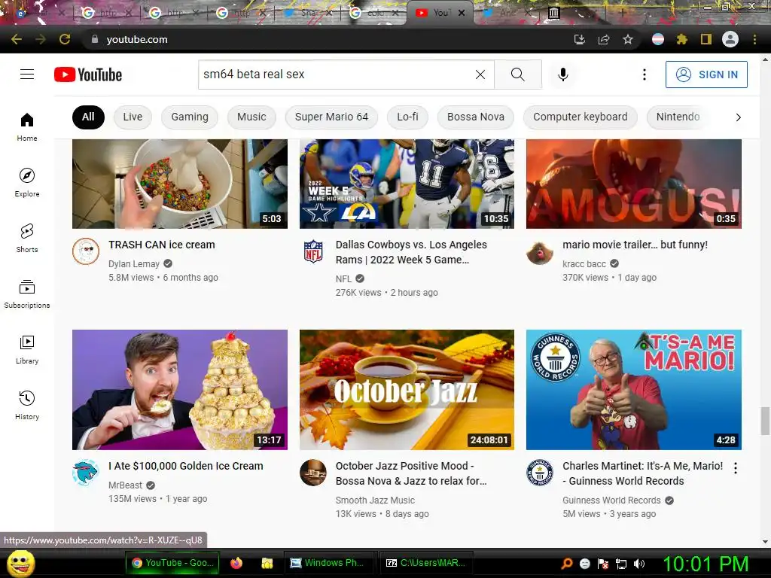Open the YouTube settings three-dot menu
771x578 pixels.
[x=645, y=75]
